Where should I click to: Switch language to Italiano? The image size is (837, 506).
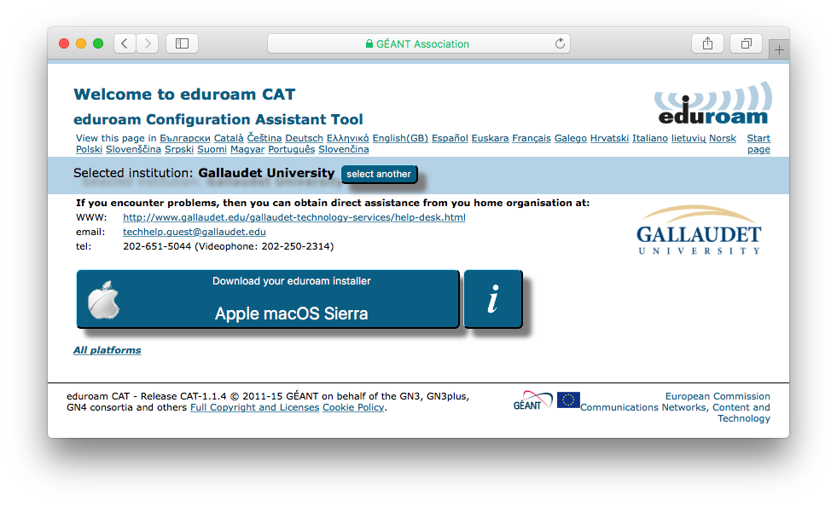click(649, 138)
